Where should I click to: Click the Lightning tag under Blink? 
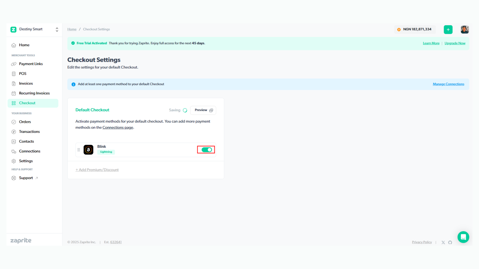(x=106, y=152)
